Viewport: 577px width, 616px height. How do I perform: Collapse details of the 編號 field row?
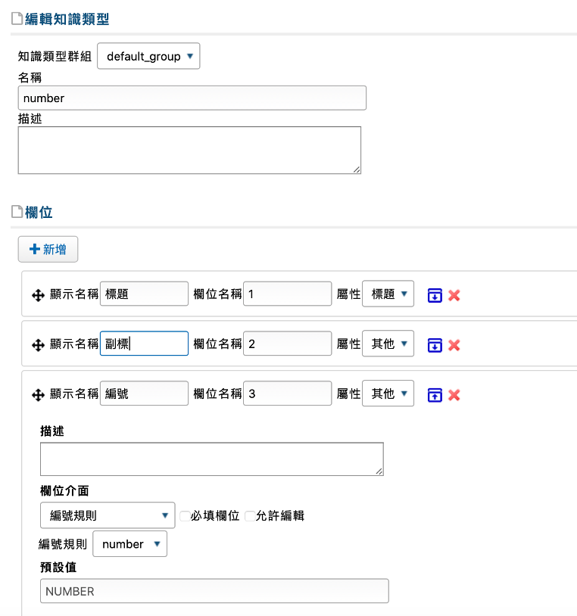pyautogui.click(x=435, y=395)
